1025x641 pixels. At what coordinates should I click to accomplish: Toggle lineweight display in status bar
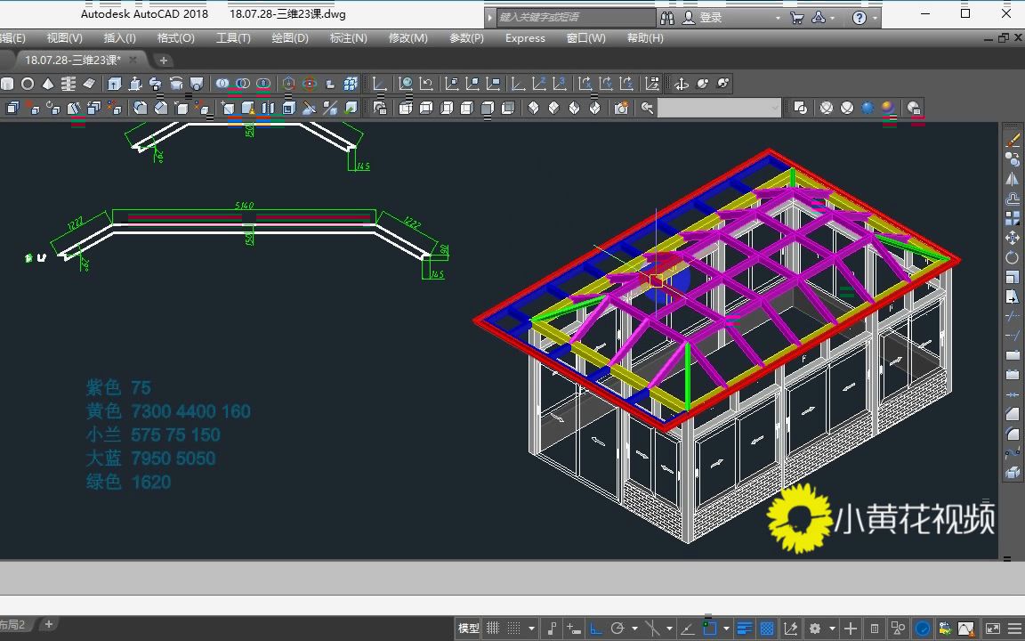744,628
